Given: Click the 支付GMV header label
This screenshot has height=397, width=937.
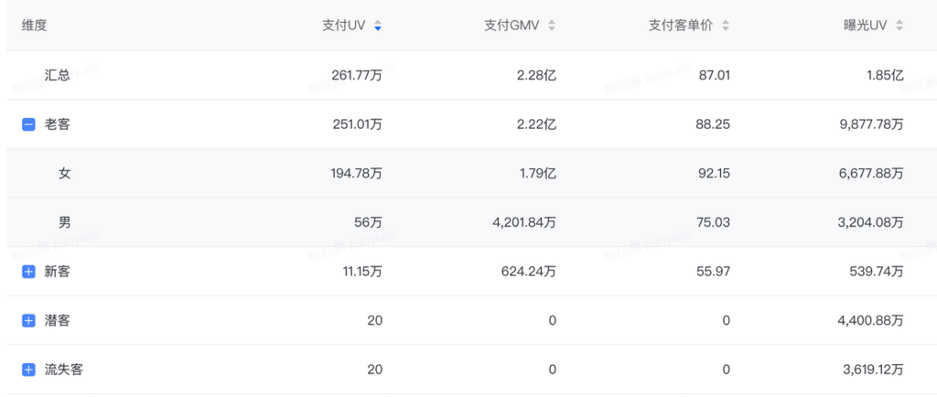Looking at the screenshot, I should click(x=513, y=26).
